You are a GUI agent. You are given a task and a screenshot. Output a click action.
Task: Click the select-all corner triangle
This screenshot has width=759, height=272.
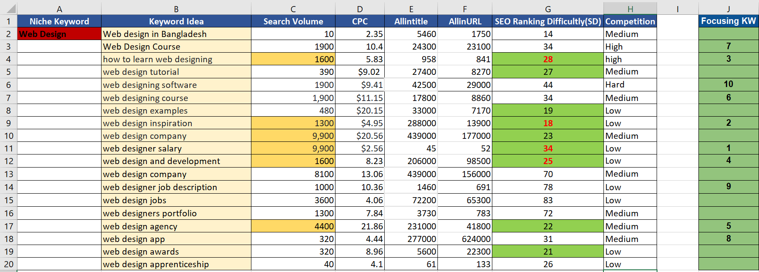click(10, 9)
